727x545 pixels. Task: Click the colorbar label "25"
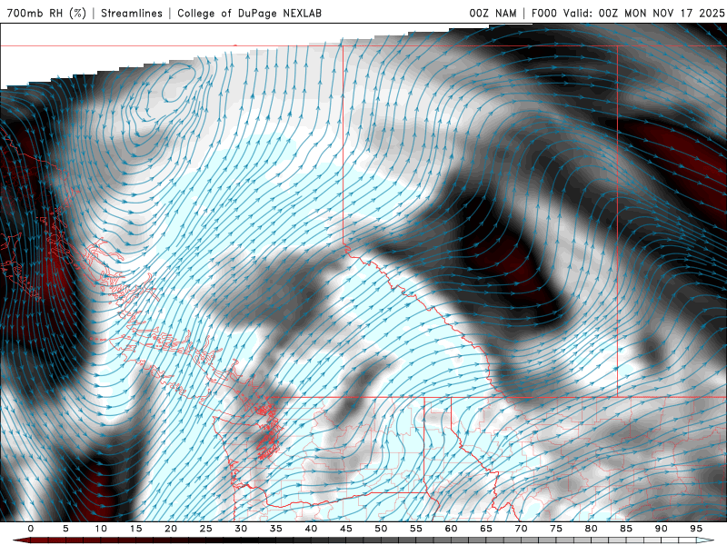[206, 529]
